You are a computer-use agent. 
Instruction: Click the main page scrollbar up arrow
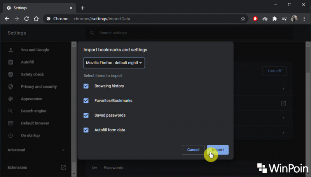point(308,44)
